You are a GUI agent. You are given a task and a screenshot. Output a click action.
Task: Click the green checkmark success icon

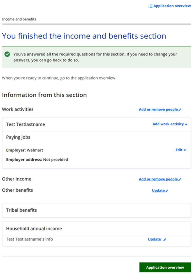pyautogui.click(x=7, y=54)
